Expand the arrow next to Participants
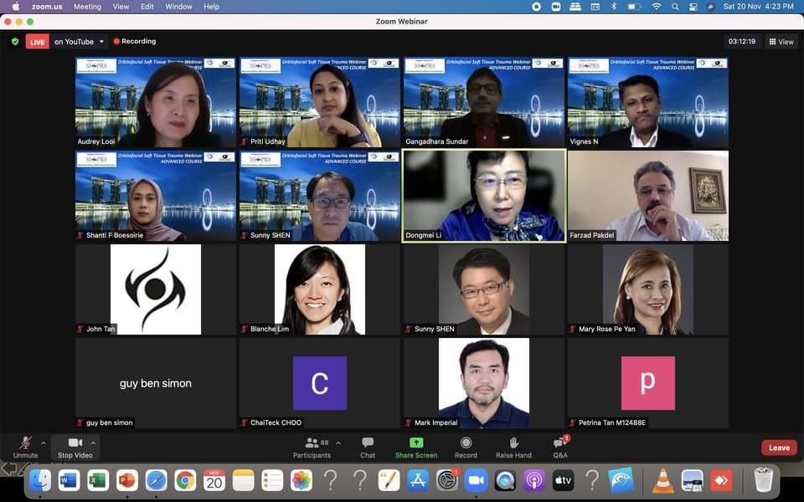This screenshot has width=804, height=502. point(338,443)
